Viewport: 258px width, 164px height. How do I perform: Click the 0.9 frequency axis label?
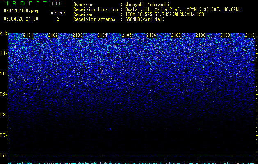(3, 94)
